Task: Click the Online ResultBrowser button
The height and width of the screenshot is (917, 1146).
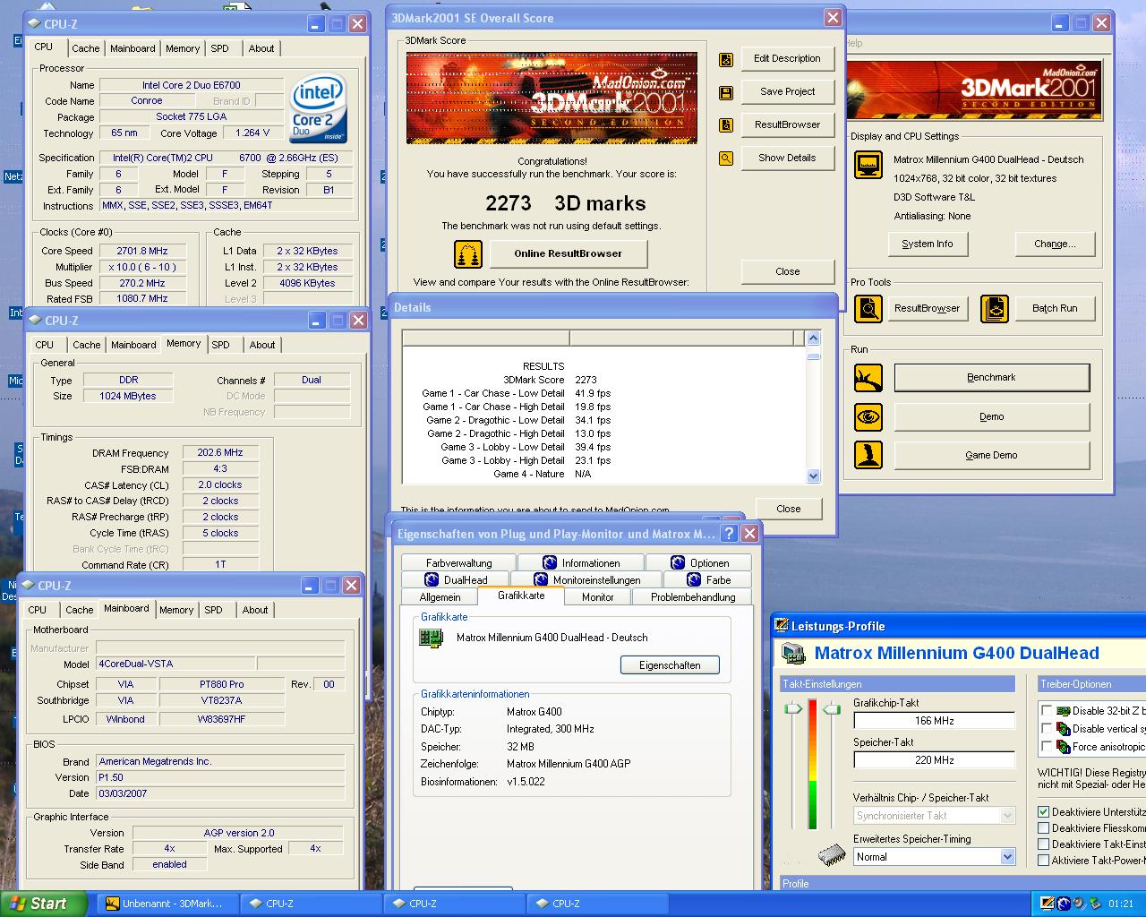Action: coord(568,253)
